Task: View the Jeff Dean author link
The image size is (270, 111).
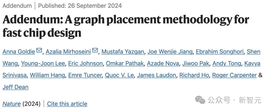Action: pos(15,87)
